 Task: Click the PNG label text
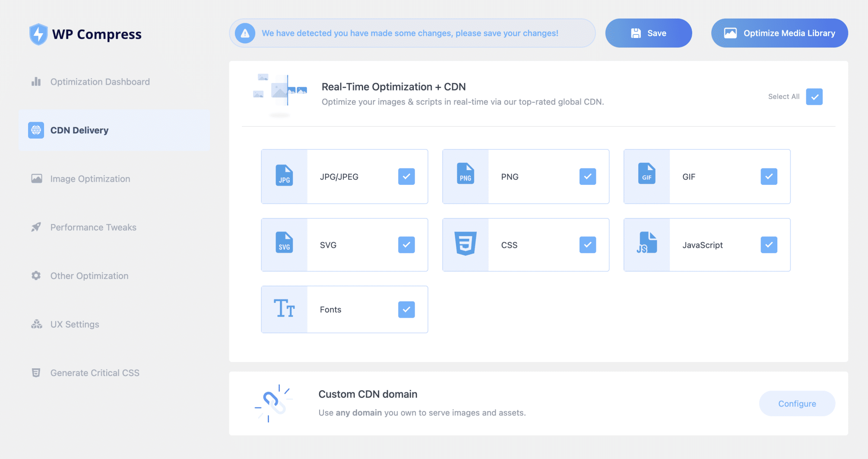510,177
